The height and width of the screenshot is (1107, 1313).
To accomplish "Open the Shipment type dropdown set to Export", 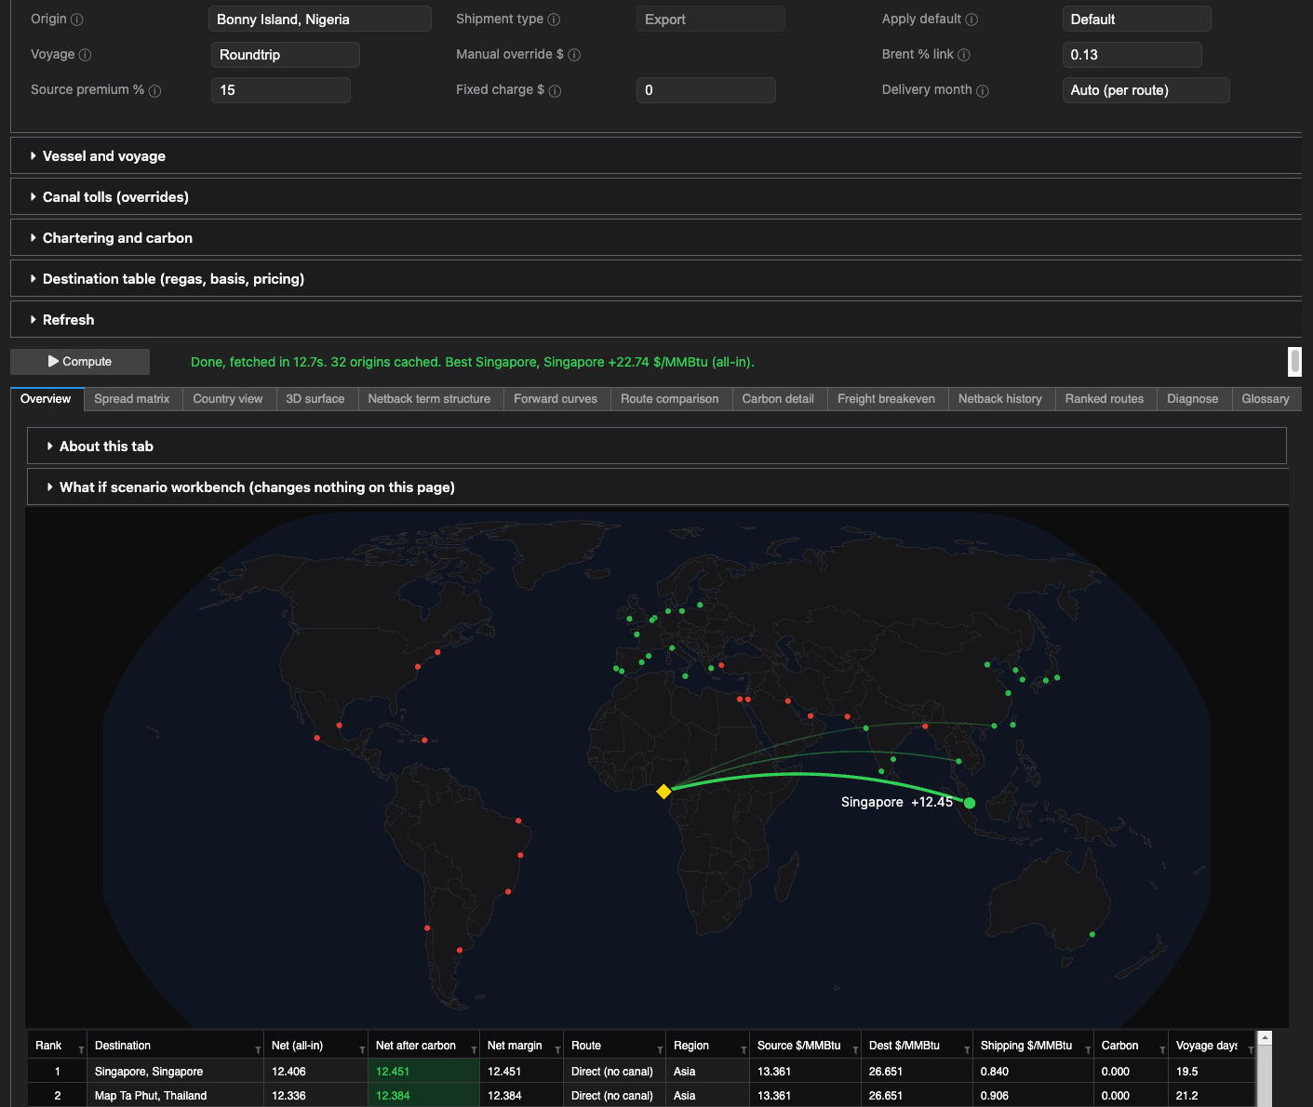I will [x=711, y=20].
